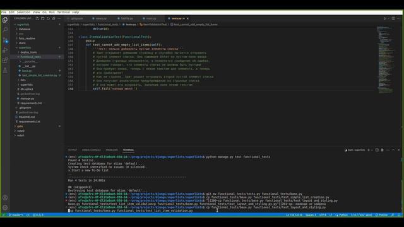Open the terminal panel more actions

click(388, 150)
